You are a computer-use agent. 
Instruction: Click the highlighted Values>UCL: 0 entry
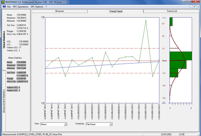[x=13, y=88]
